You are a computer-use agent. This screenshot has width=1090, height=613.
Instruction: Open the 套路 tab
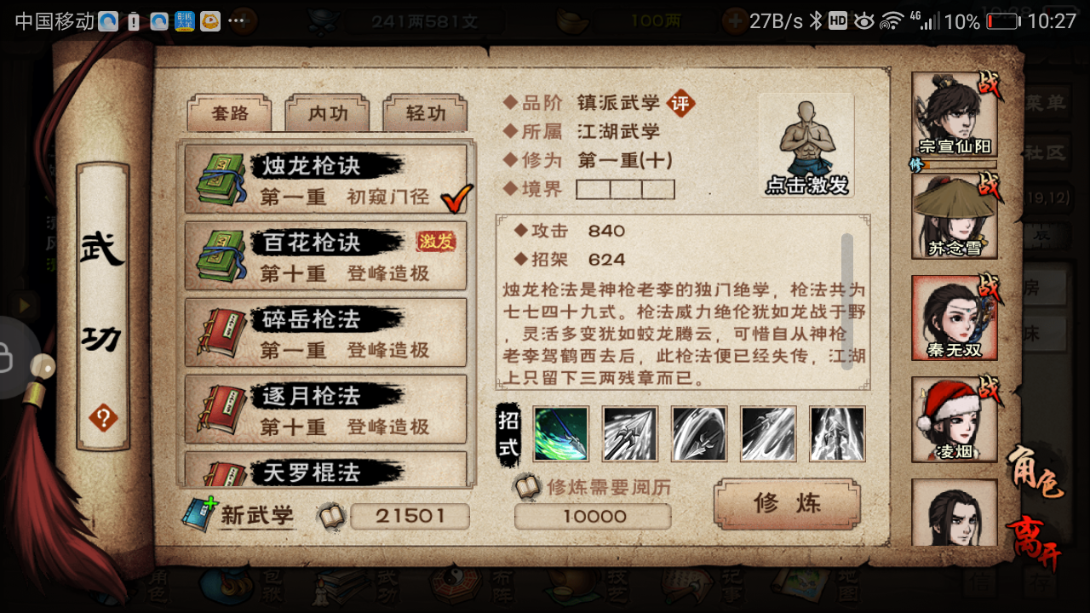pos(230,113)
